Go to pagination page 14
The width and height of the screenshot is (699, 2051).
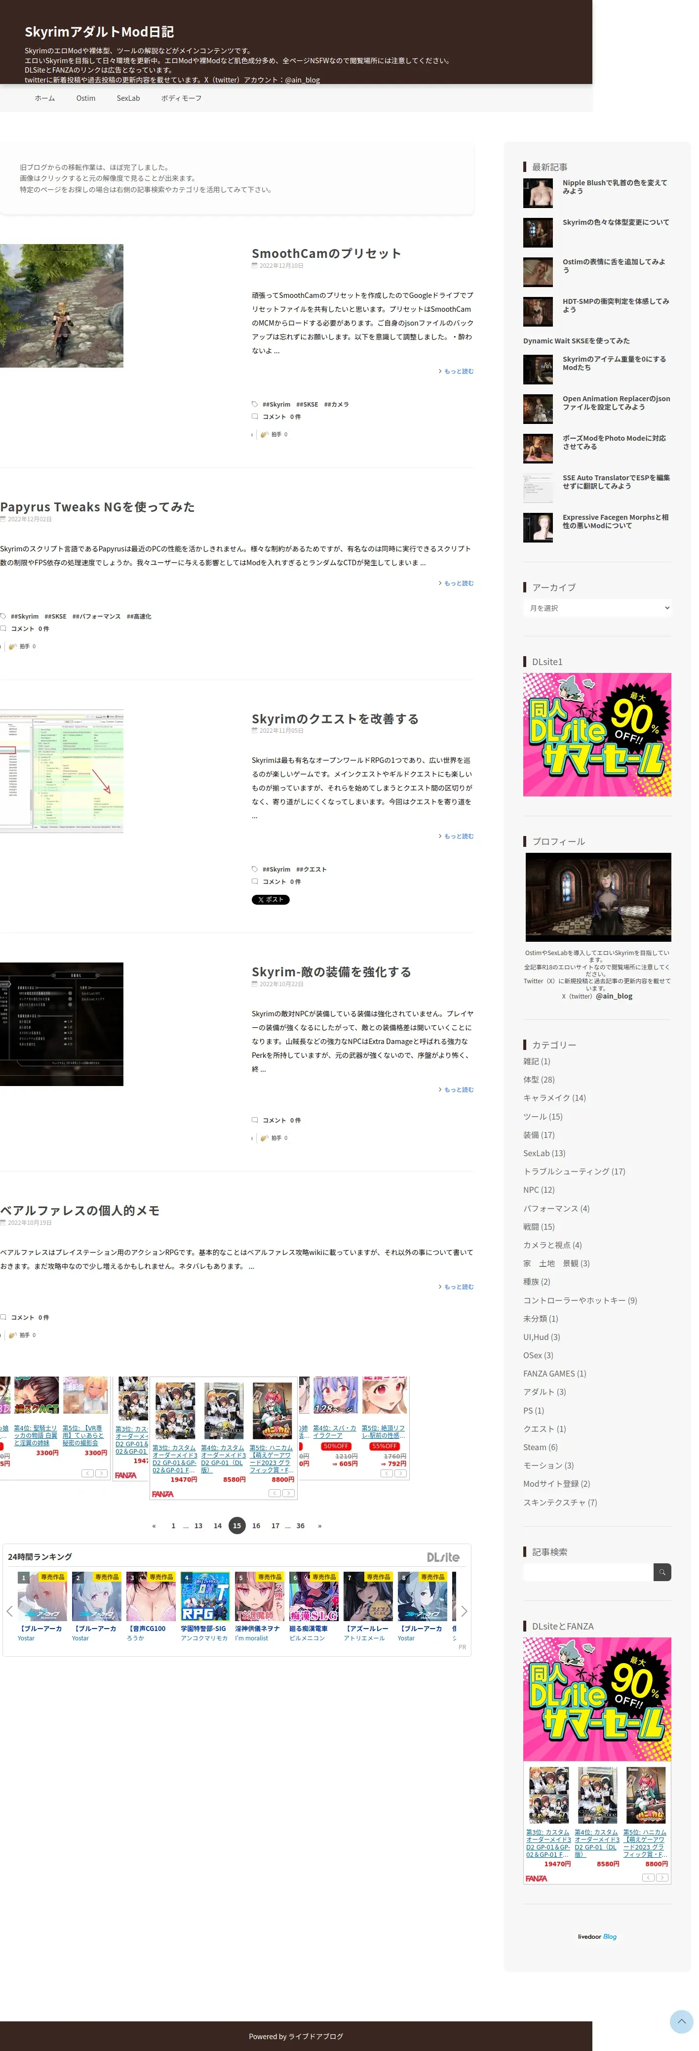[217, 1525]
